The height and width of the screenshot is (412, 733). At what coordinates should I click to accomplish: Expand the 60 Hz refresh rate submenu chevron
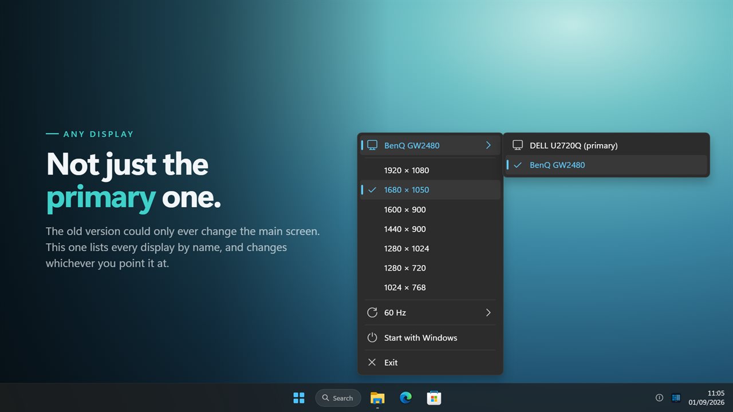click(x=488, y=312)
